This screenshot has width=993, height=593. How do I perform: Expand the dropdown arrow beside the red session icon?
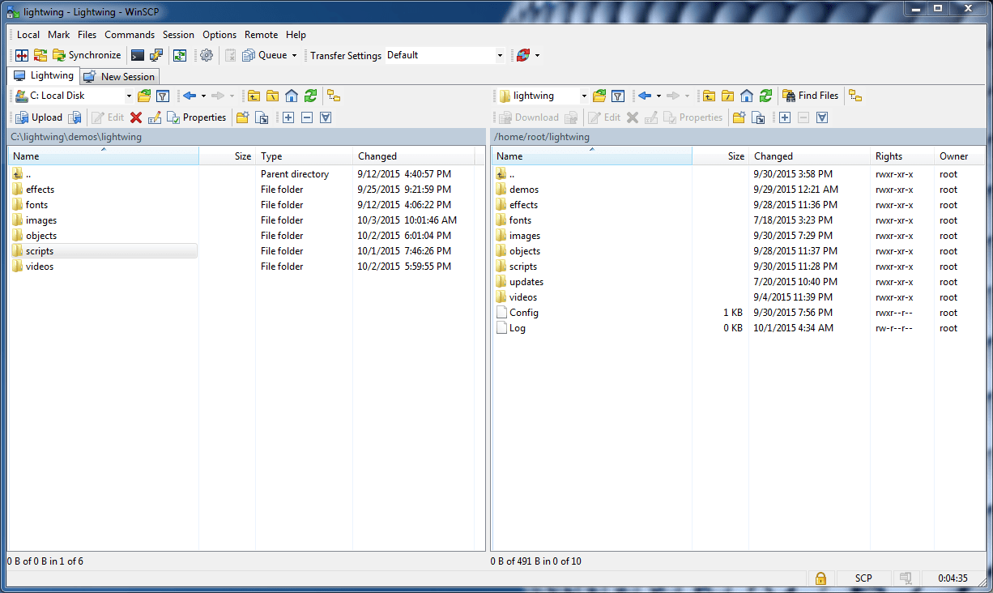pos(537,55)
